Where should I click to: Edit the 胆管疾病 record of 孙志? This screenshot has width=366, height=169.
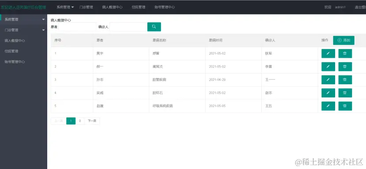328,80
